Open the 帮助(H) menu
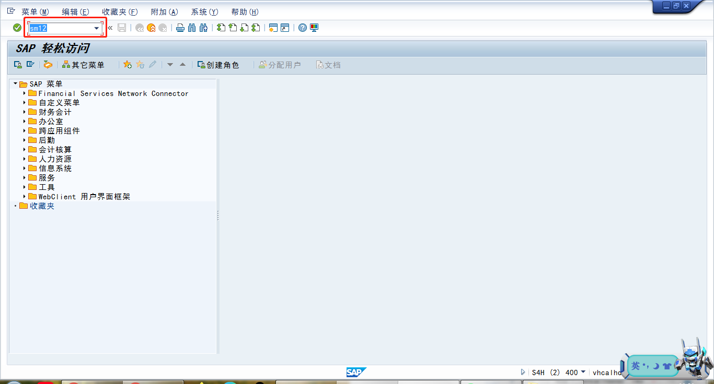Screen dimensions: 714x384 (245, 12)
